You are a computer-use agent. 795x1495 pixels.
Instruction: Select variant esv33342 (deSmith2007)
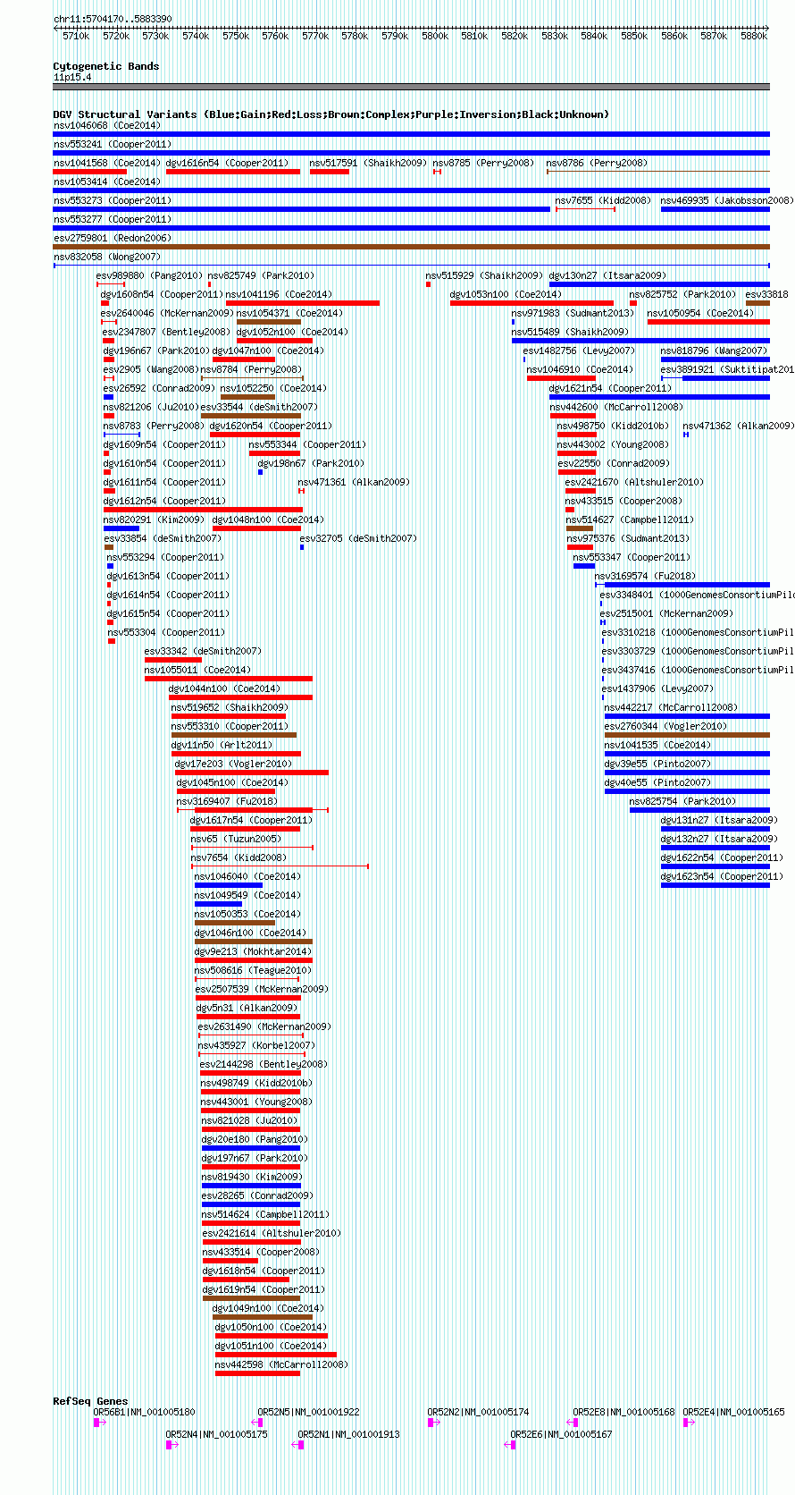coord(203,651)
